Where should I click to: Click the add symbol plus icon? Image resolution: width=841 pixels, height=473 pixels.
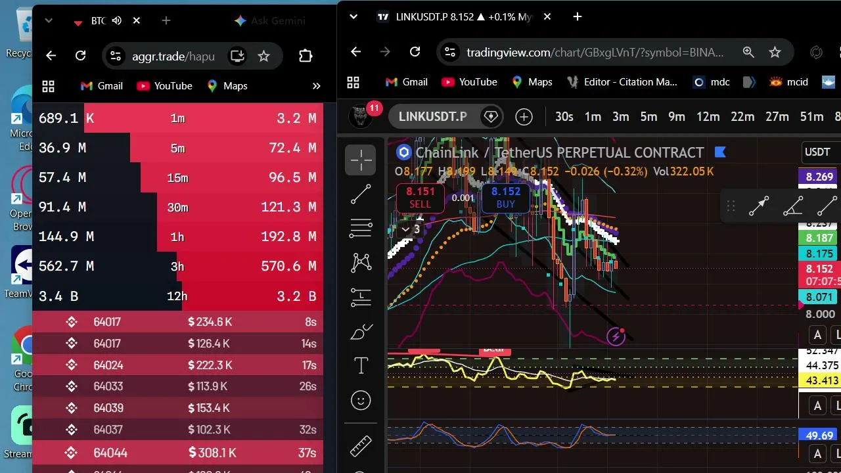coord(524,117)
